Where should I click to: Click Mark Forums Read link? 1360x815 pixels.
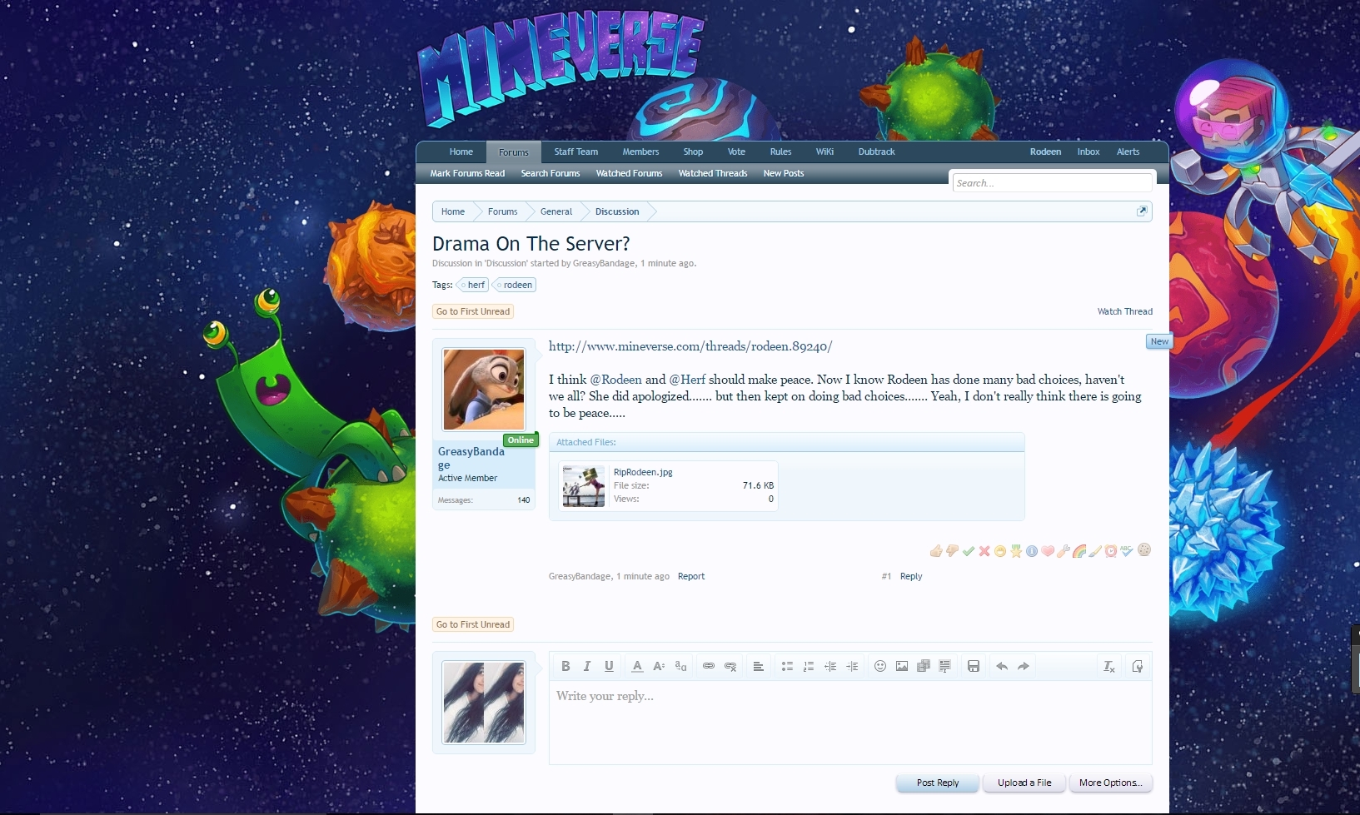pyautogui.click(x=467, y=173)
